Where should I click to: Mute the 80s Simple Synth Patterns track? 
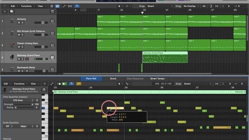(19, 35)
